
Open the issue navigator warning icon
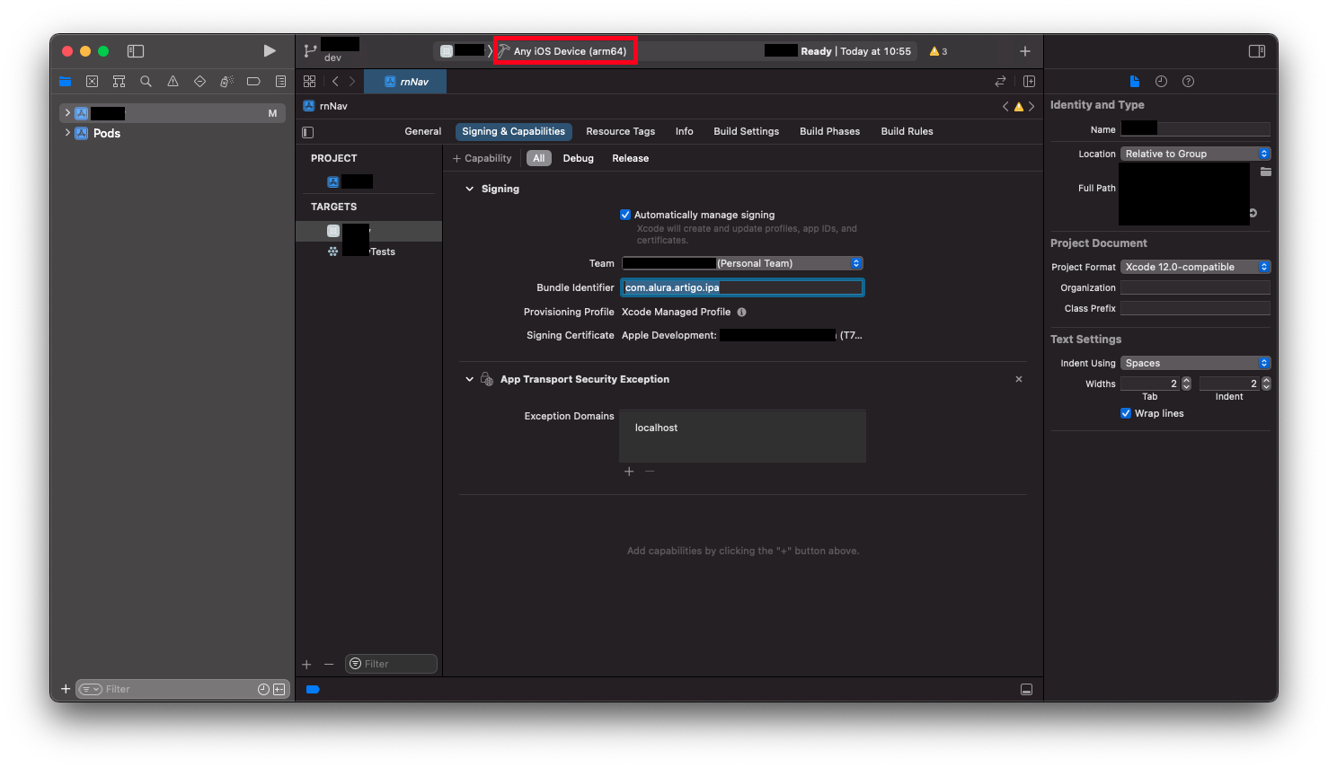click(173, 82)
